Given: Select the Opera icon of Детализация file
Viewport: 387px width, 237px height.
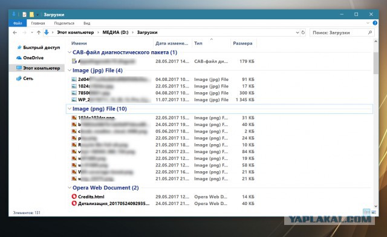Looking at the screenshot, I should (74, 203).
